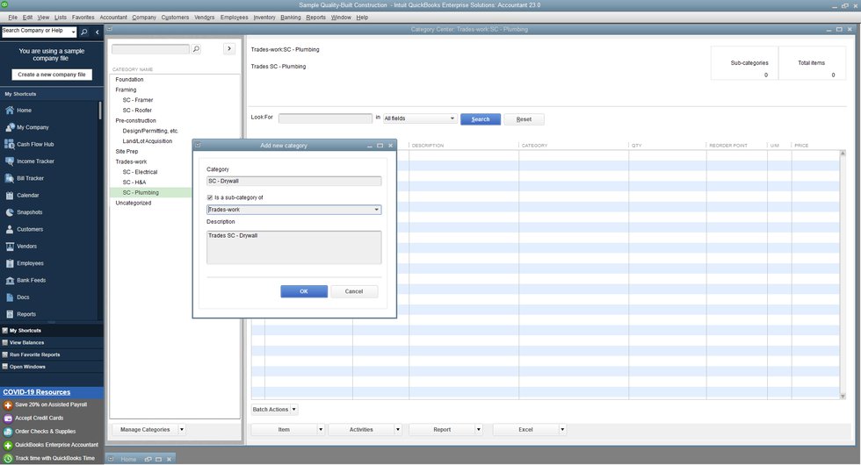
Task: Click Order Checks & Supplies icon
Action: coord(8,432)
